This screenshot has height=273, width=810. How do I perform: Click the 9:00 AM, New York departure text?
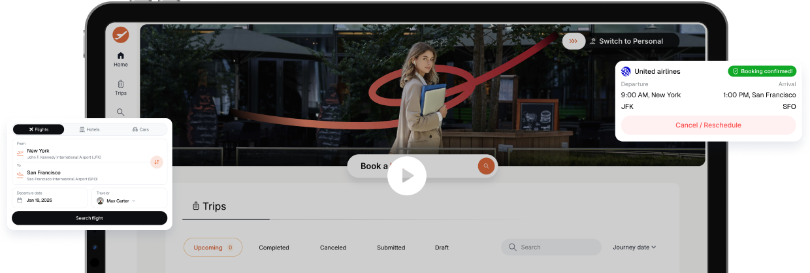coord(651,95)
